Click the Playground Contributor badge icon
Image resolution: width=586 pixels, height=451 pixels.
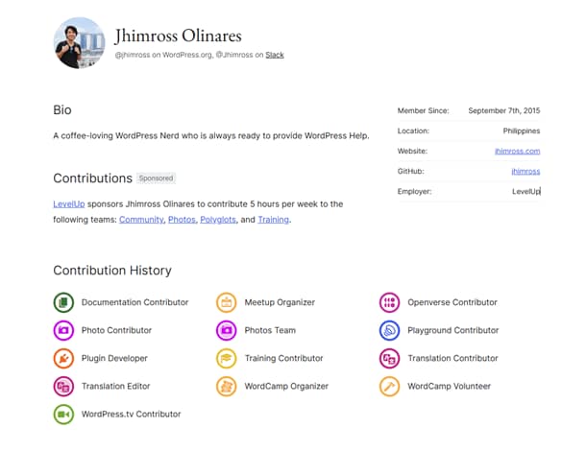tap(389, 330)
